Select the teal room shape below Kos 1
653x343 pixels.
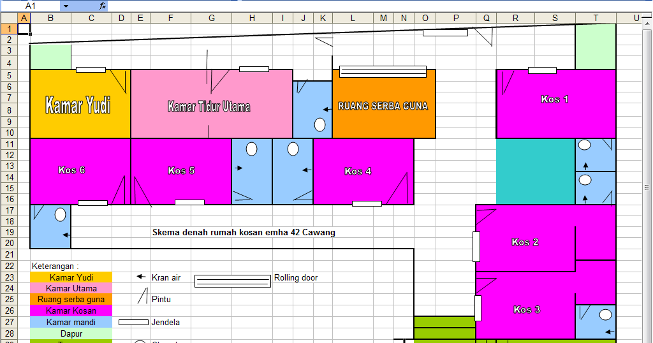pyautogui.click(x=536, y=171)
